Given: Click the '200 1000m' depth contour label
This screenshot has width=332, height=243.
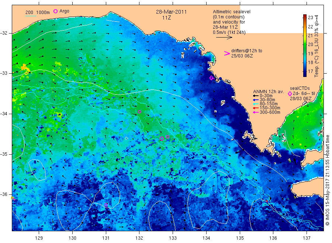Looking at the screenshot, I should [x=38, y=12].
